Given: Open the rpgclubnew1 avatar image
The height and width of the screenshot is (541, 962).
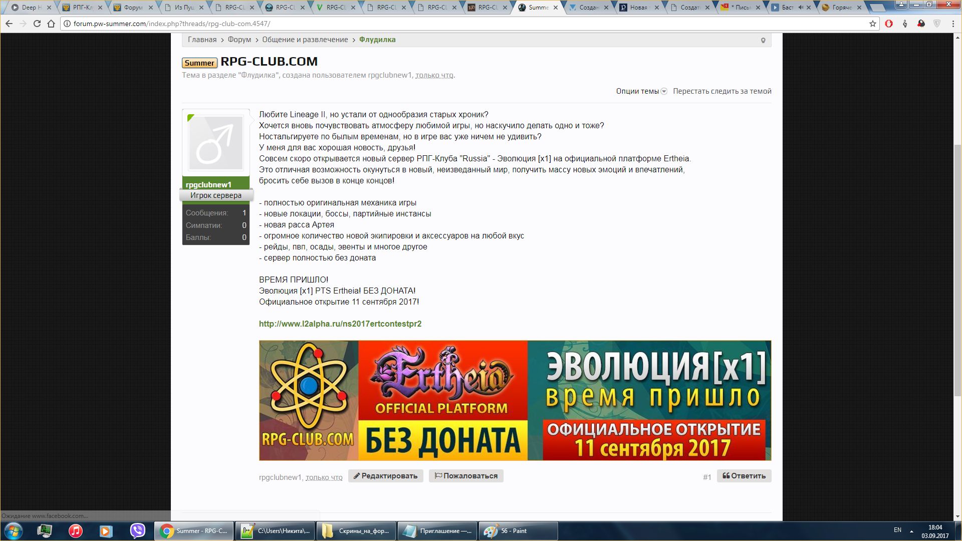Looking at the screenshot, I should click(216, 143).
